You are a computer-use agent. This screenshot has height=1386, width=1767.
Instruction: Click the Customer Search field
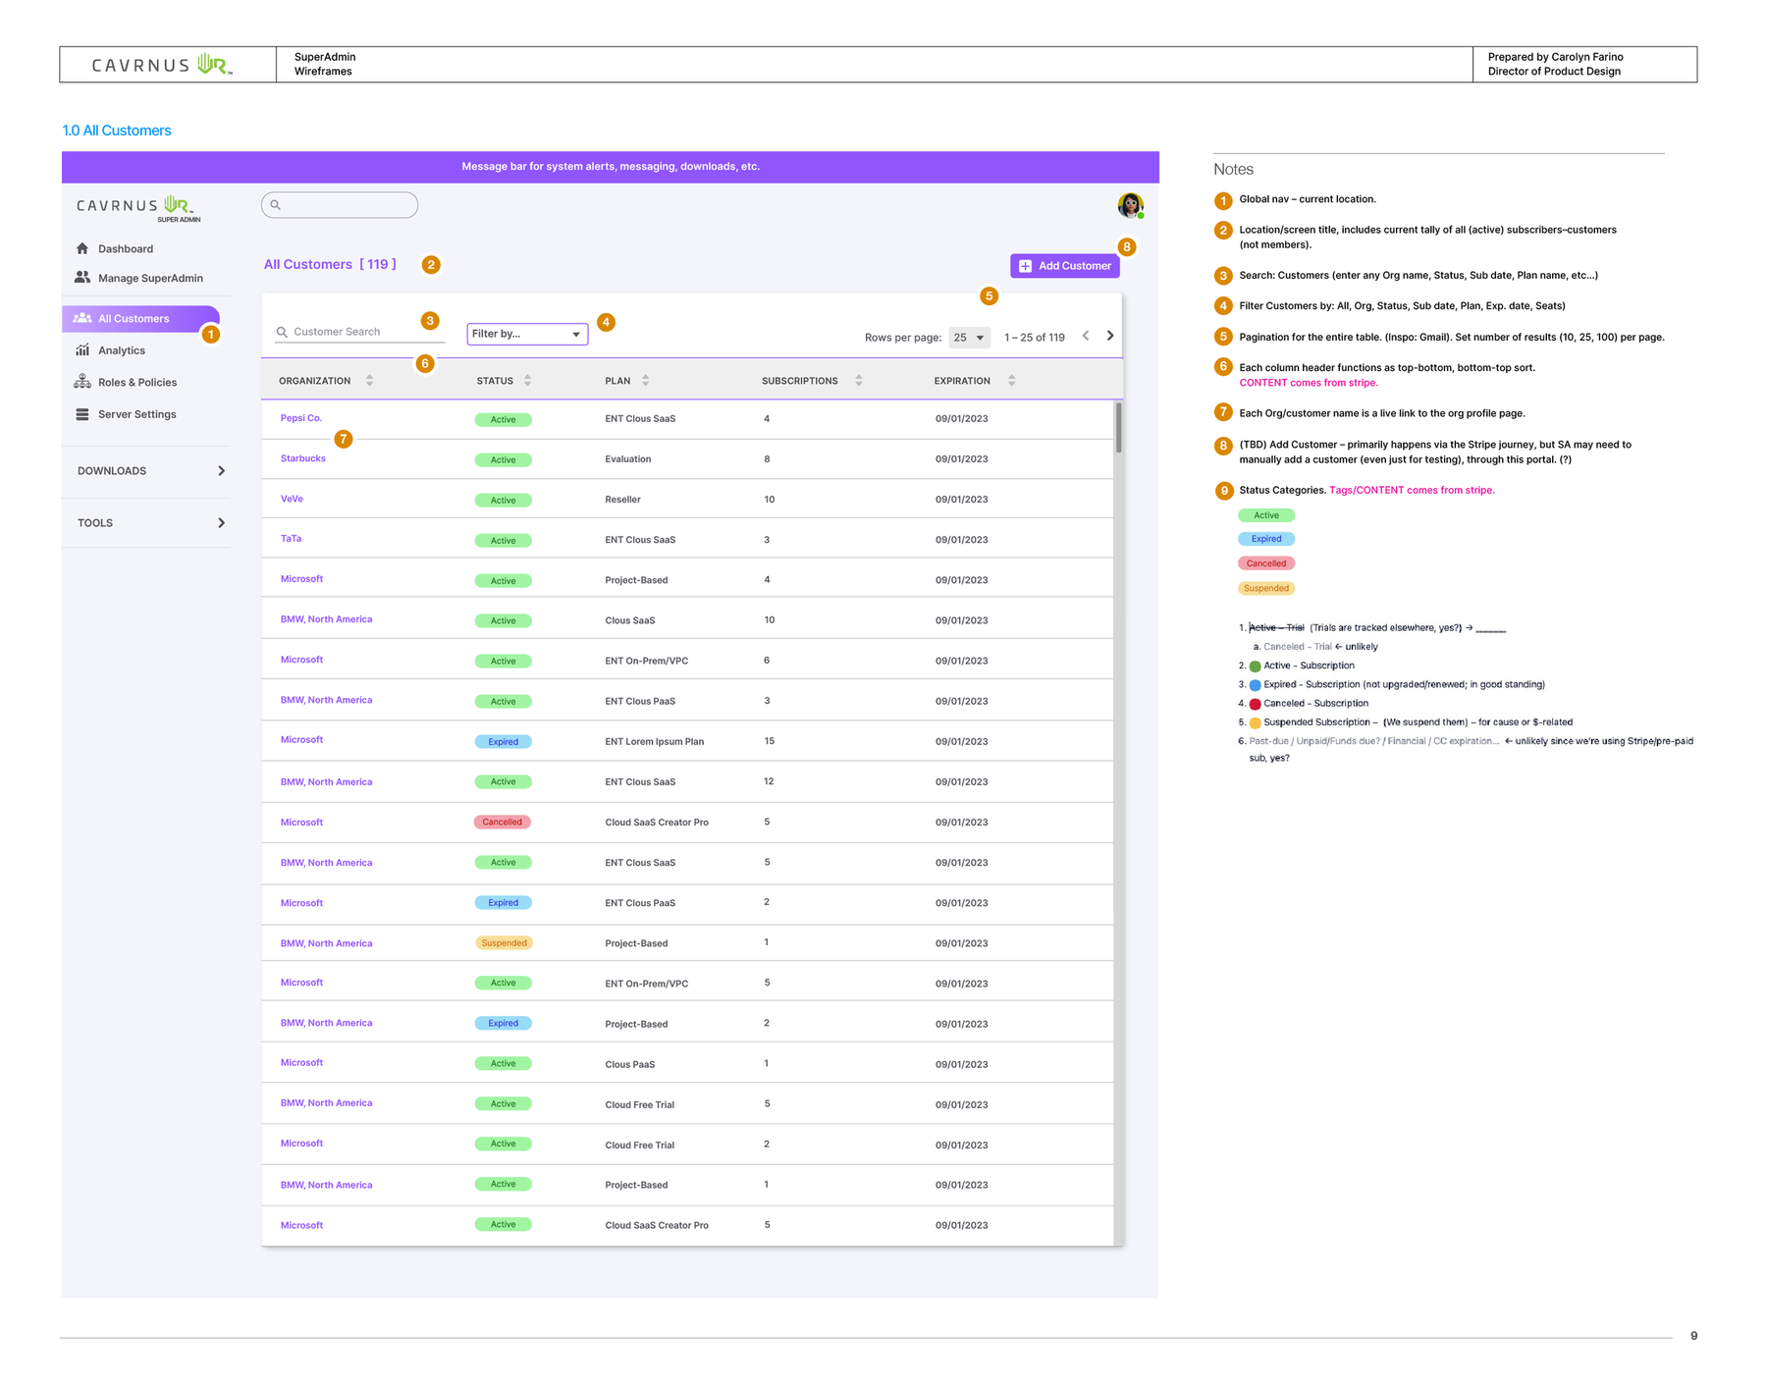(359, 332)
